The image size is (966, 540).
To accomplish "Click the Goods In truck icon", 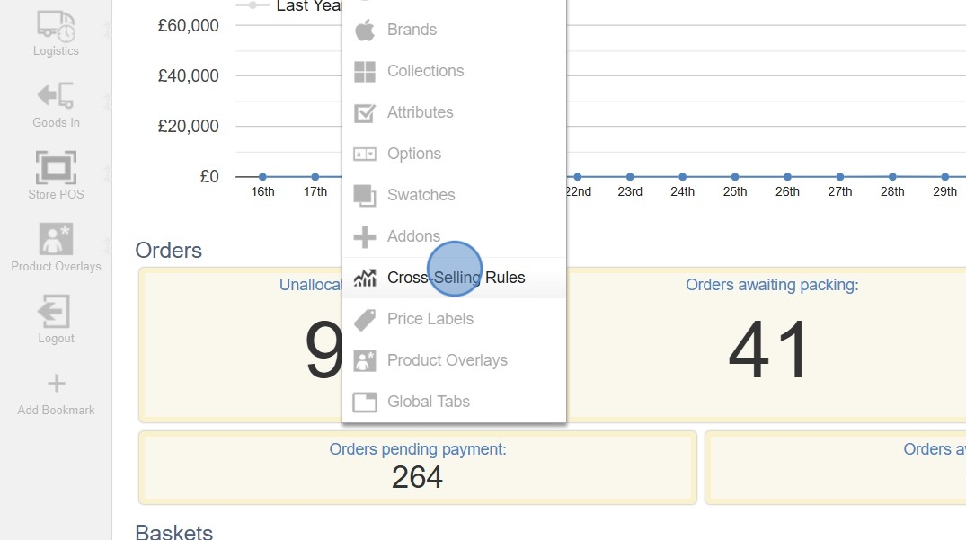I will [x=56, y=95].
